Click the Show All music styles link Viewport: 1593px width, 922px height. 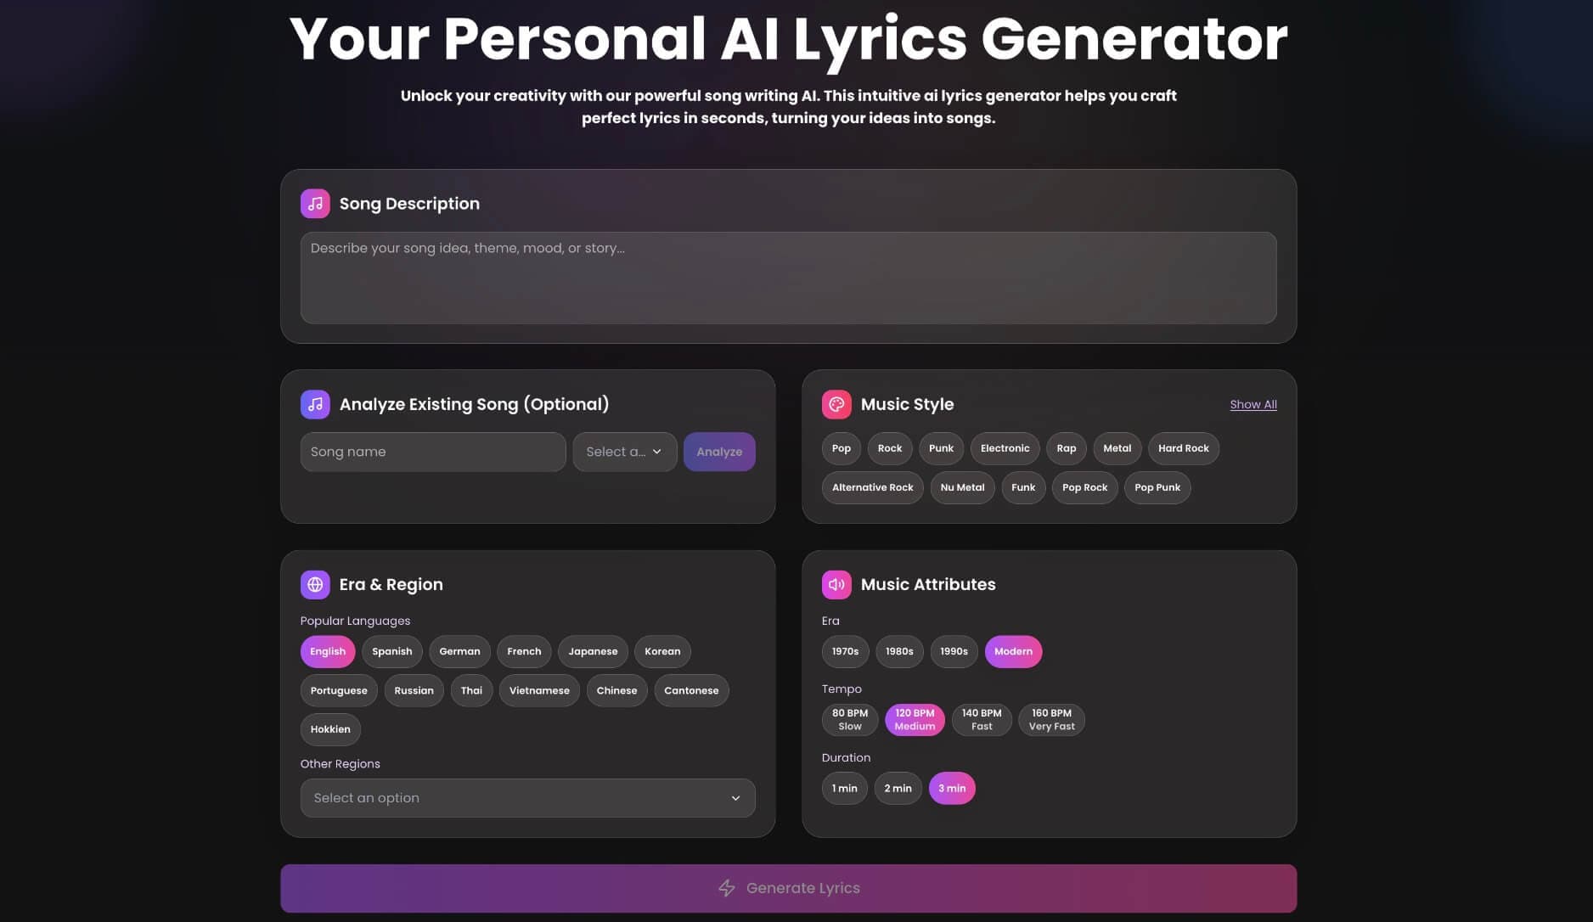(x=1252, y=404)
